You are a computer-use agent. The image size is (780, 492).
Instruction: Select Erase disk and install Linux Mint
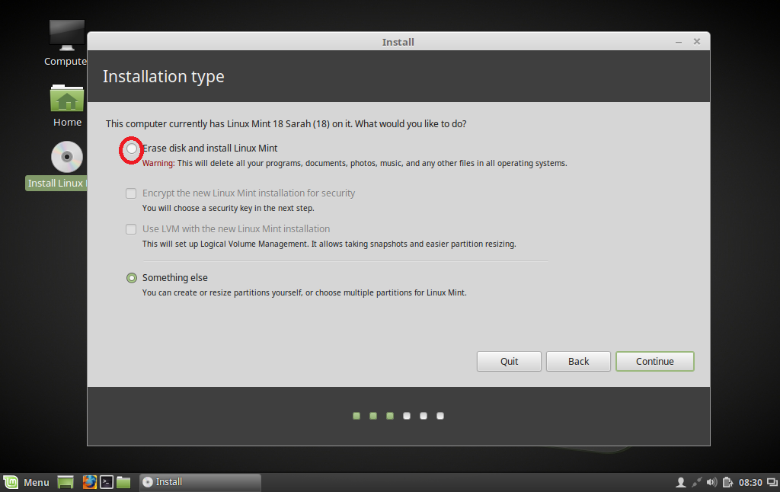[x=131, y=149]
